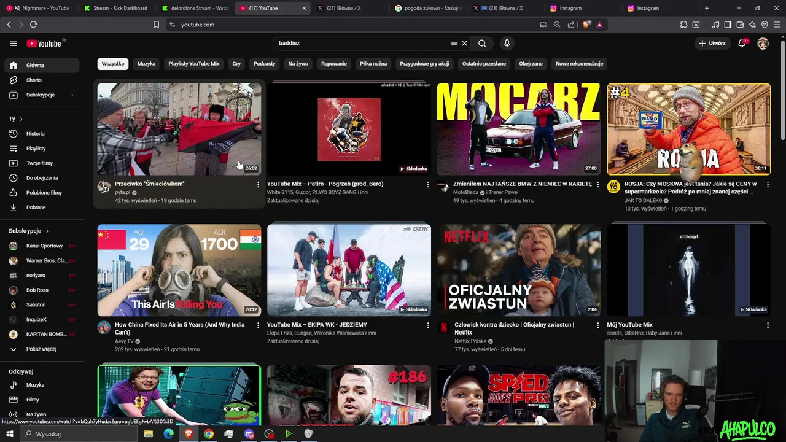Open the on-screen keyboard in the search box
This screenshot has width=786, height=442.
[454, 44]
